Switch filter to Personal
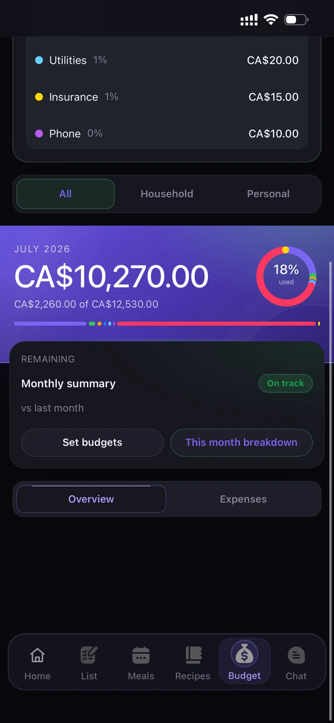The image size is (334, 723). pos(268,194)
